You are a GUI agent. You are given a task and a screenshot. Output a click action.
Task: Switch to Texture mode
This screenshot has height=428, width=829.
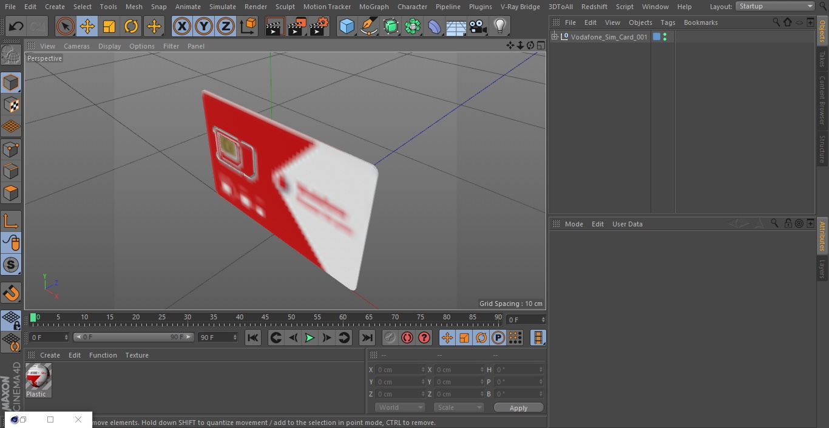coord(11,105)
